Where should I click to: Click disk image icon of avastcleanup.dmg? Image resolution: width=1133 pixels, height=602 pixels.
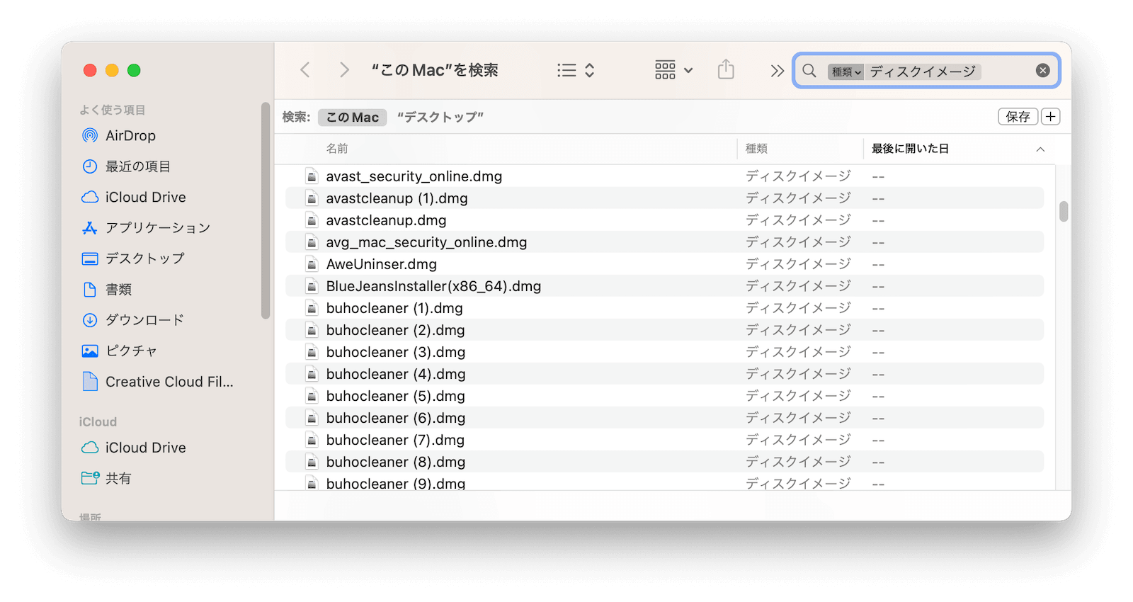click(x=312, y=220)
